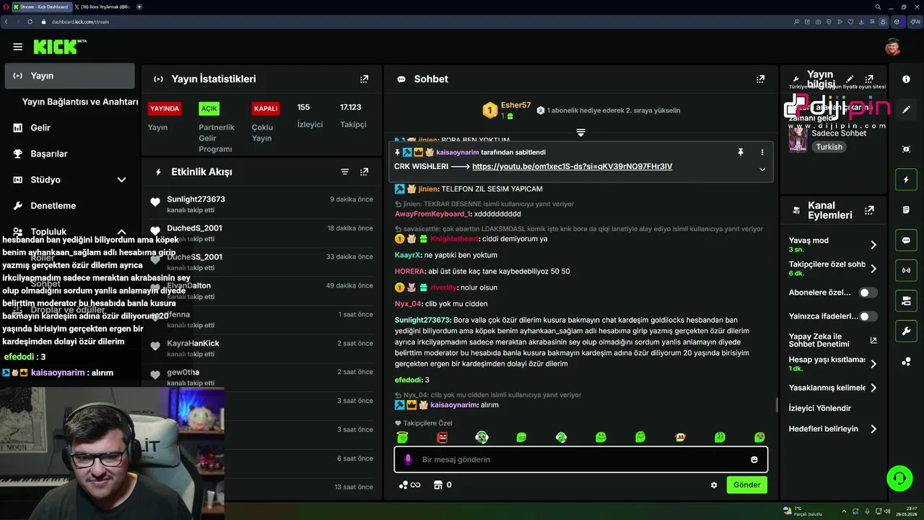Select Yayın in left sidebar
Image resolution: width=924 pixels, height=520 pixels.
(x=69, y=76)
